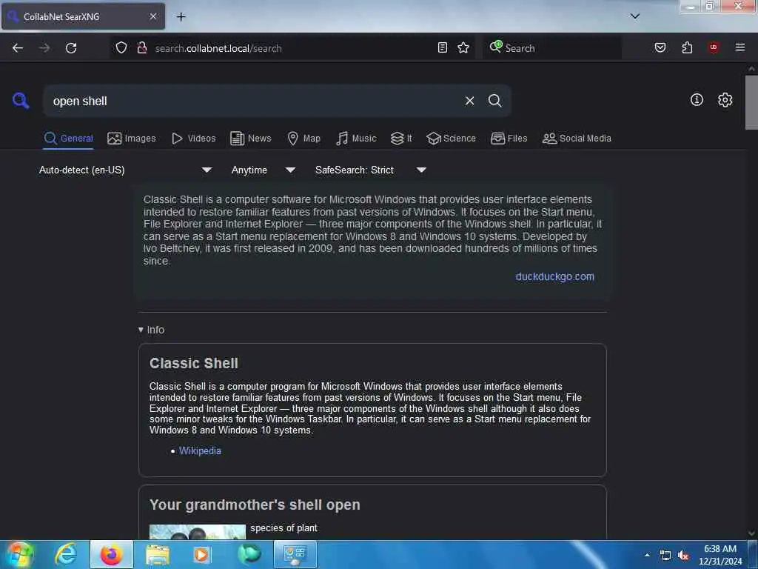Open SearXNG preferences gear icon
758x569 pixels.
click(725, 100)
